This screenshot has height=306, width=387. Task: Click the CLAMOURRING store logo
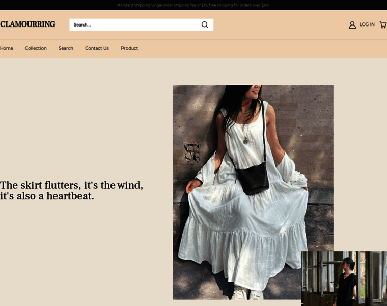point(27,24)
